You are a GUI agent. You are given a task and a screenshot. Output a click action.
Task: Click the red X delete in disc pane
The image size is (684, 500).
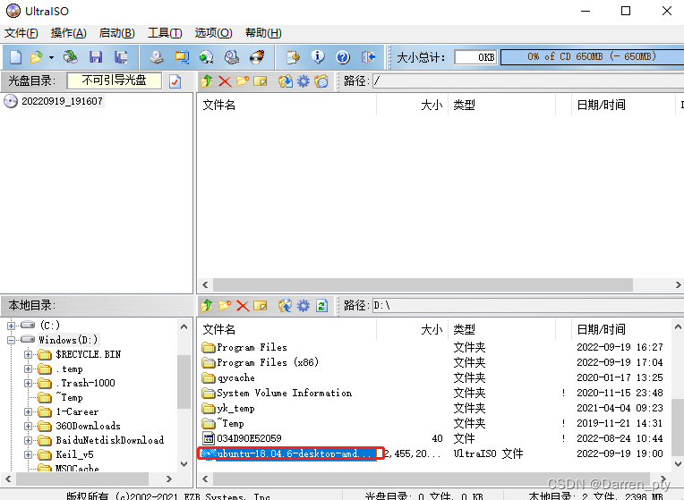coord(225,81)
